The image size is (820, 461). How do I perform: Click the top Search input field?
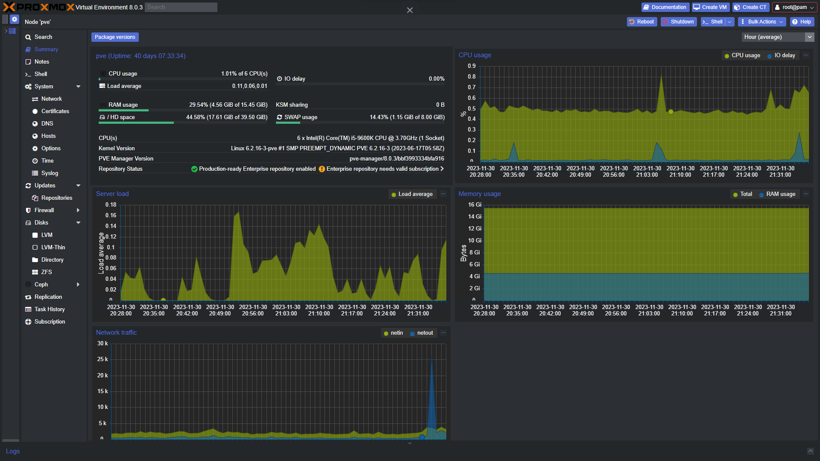click(x=181, y=7)
